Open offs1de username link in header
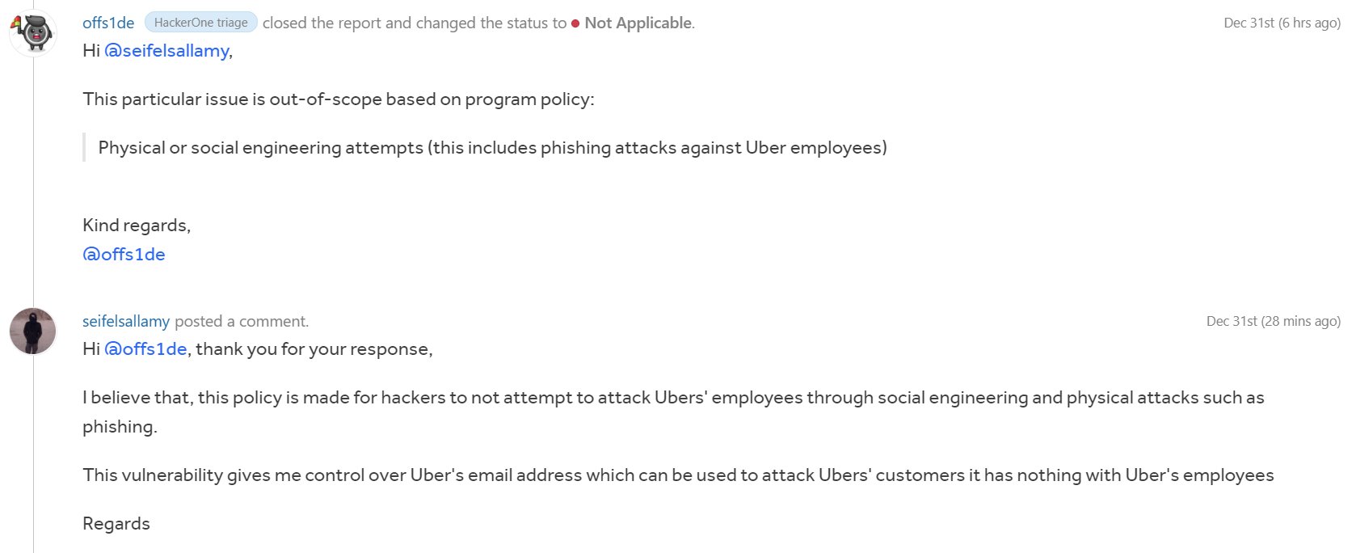 (108, 23)
